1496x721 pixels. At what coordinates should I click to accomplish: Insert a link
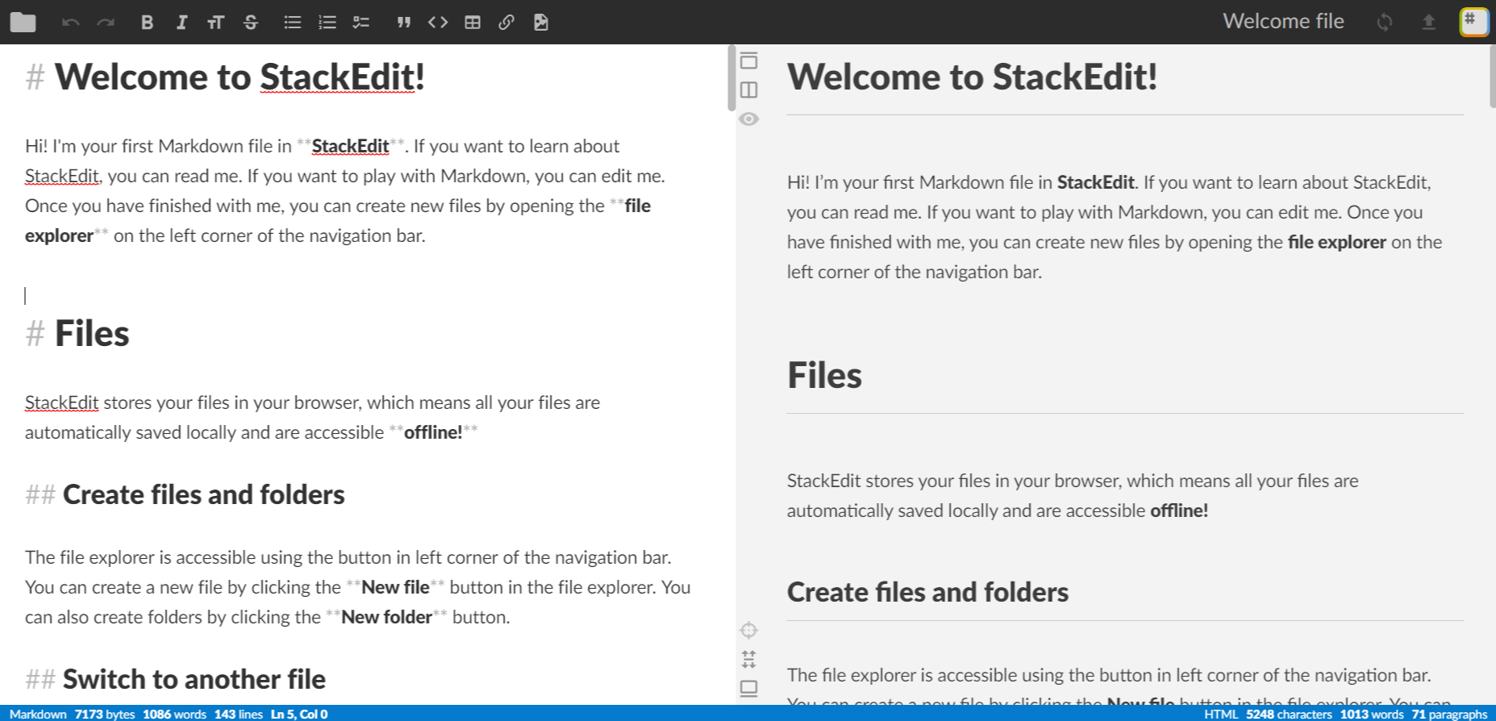[506, 22]
